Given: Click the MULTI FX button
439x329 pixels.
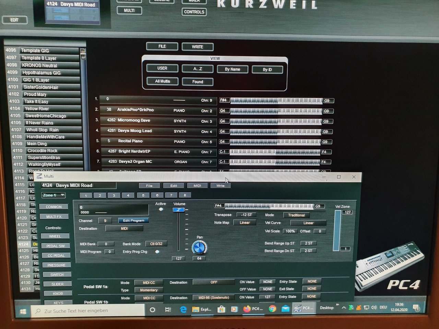Looking at the screenshot, I should (x=54, y=217).
